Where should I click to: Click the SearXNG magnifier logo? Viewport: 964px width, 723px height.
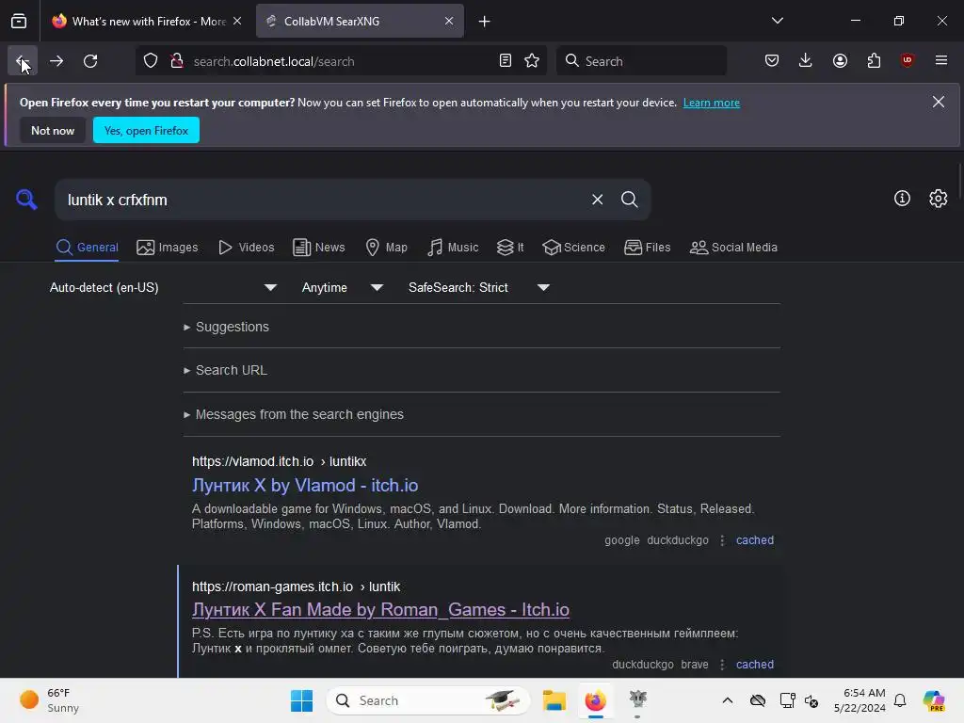click(x=26, y=200)
